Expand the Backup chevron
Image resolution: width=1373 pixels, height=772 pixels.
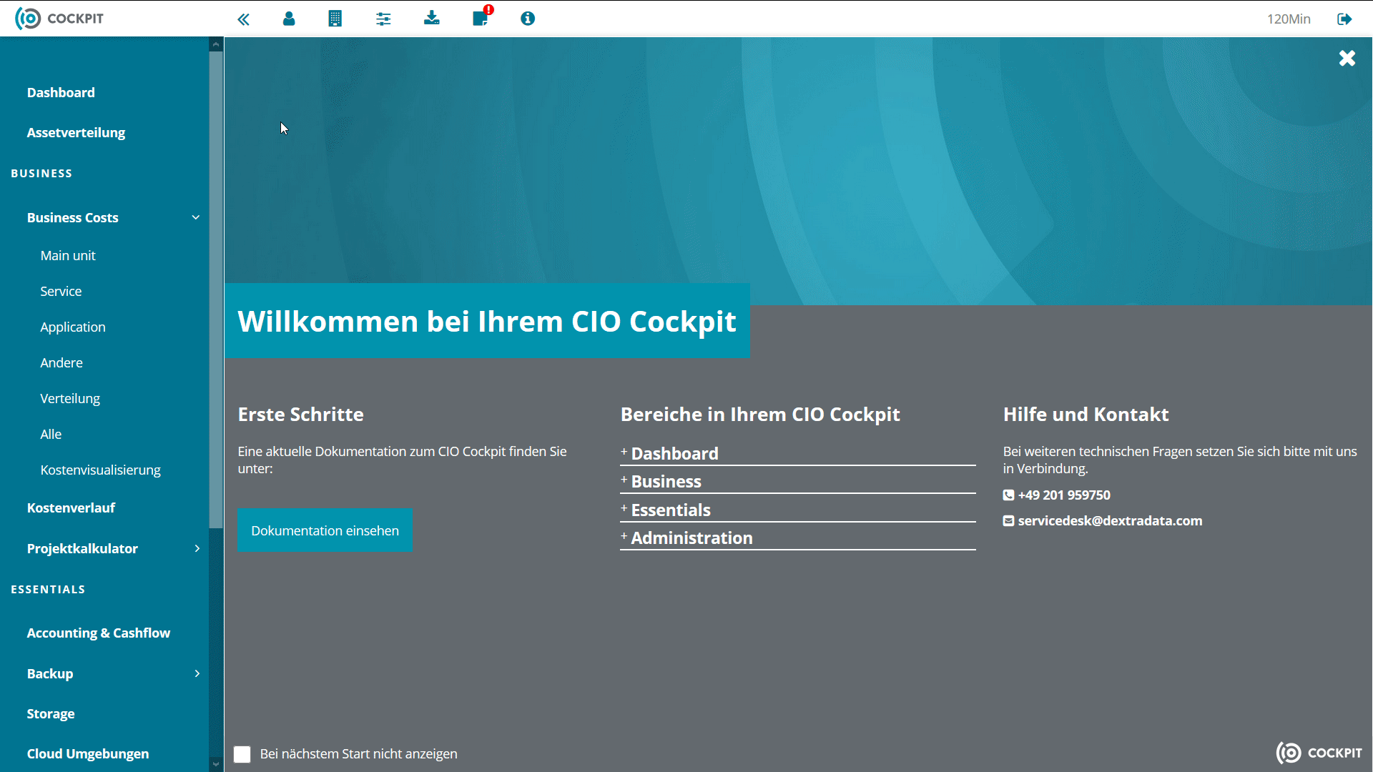(x=197, y=673)
